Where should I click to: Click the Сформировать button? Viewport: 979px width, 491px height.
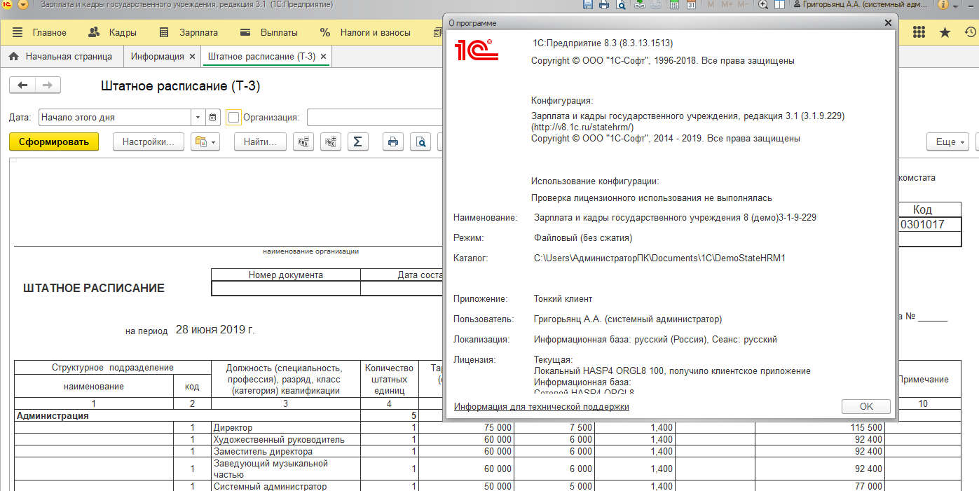(54, 141)
